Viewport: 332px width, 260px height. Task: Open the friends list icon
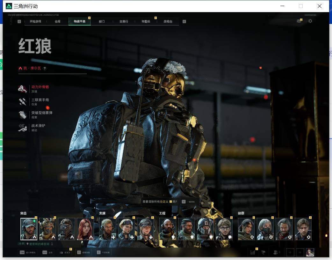coord(276,252)
